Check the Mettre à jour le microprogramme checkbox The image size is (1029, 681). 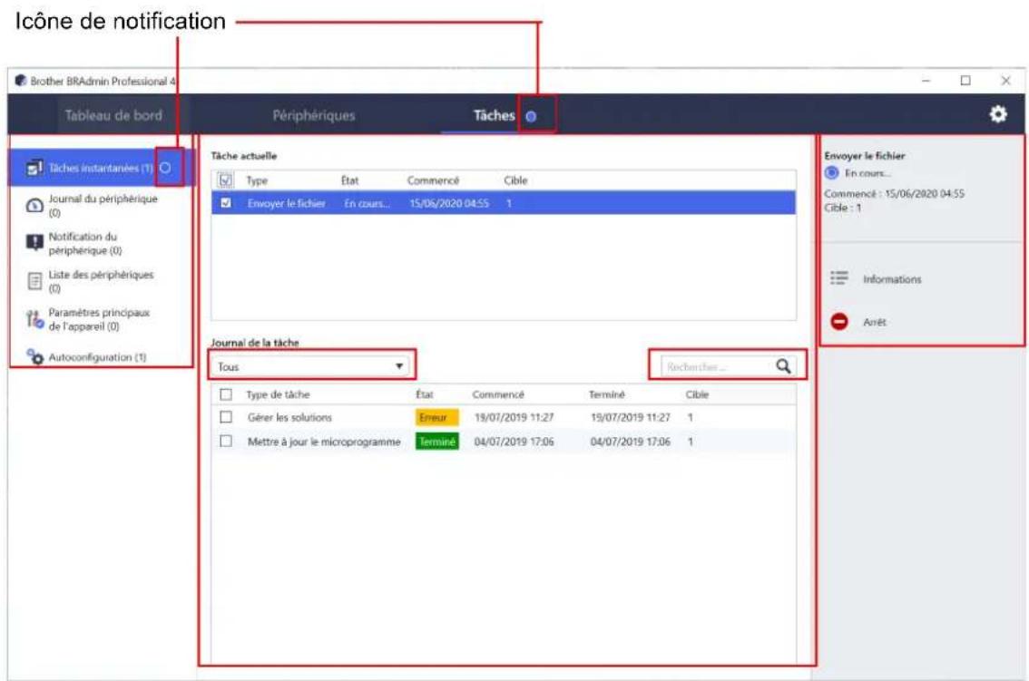[226, 441]
